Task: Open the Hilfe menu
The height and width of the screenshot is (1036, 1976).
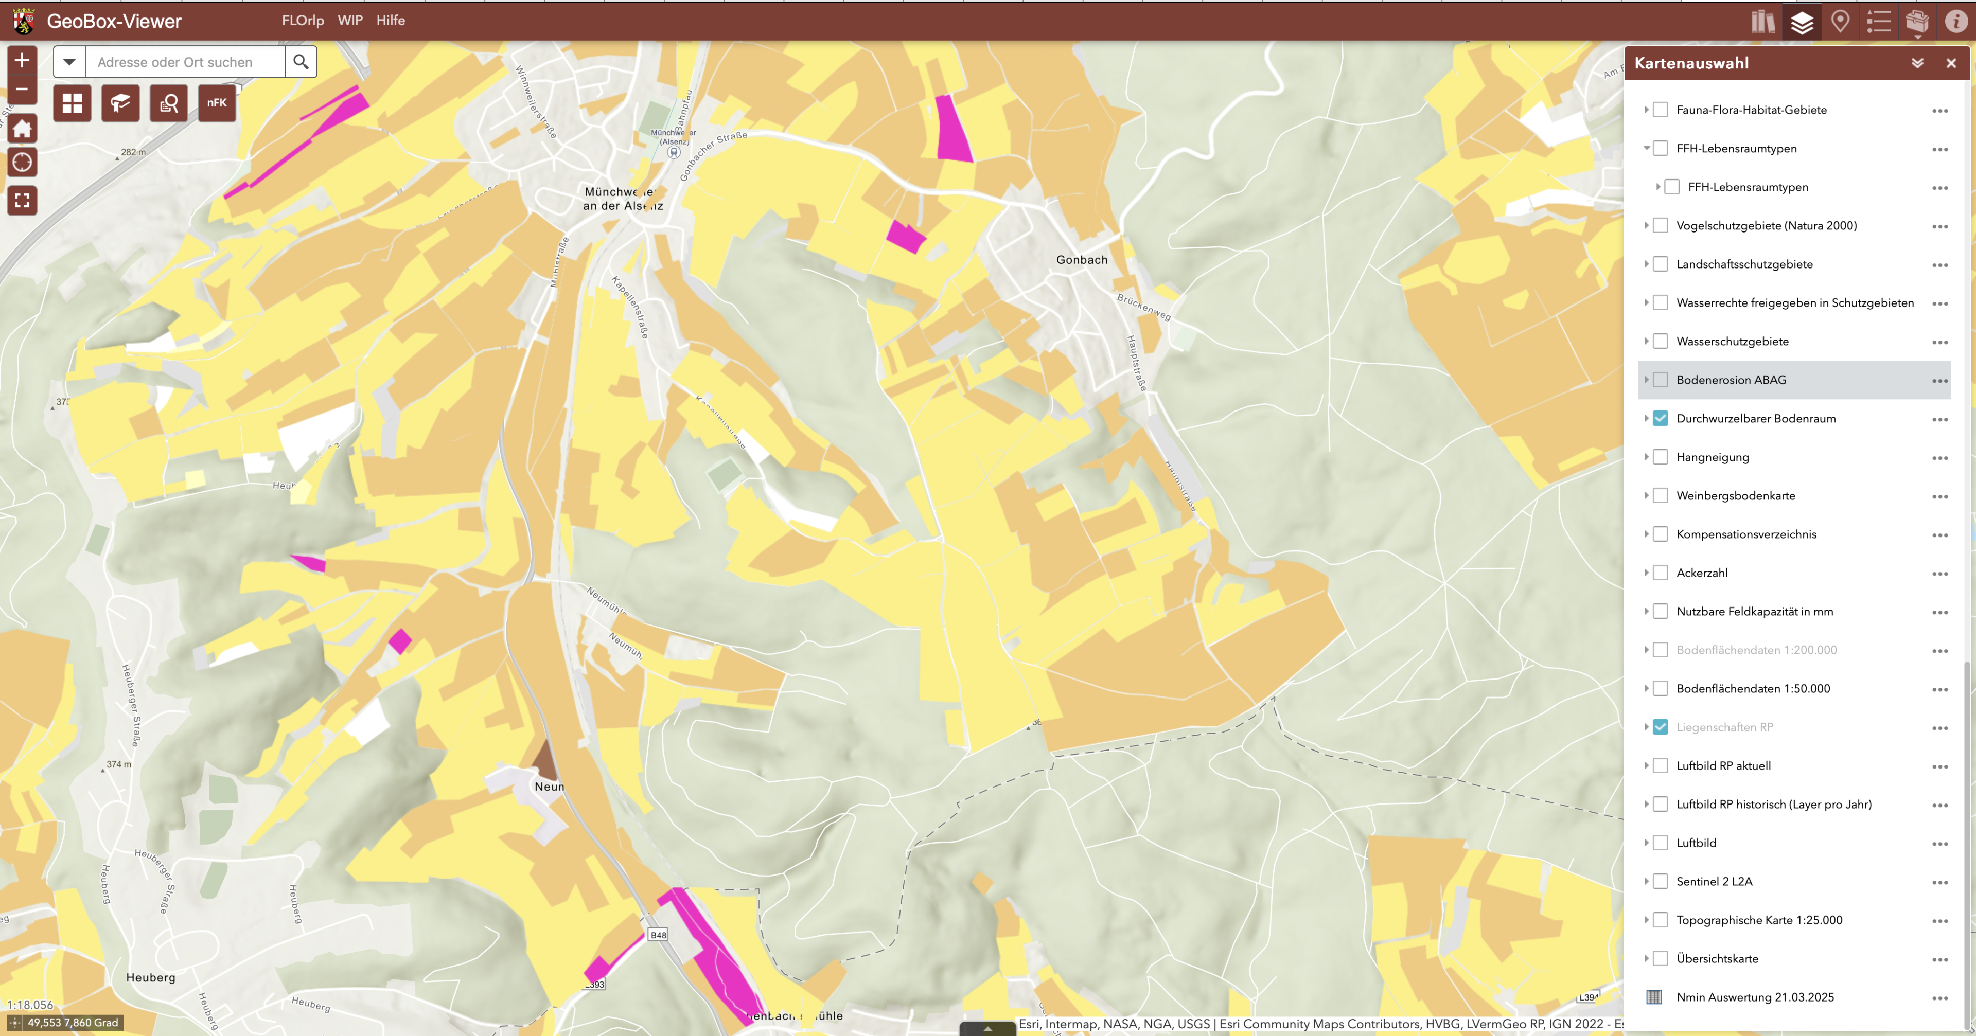Action: coord(391,21)
